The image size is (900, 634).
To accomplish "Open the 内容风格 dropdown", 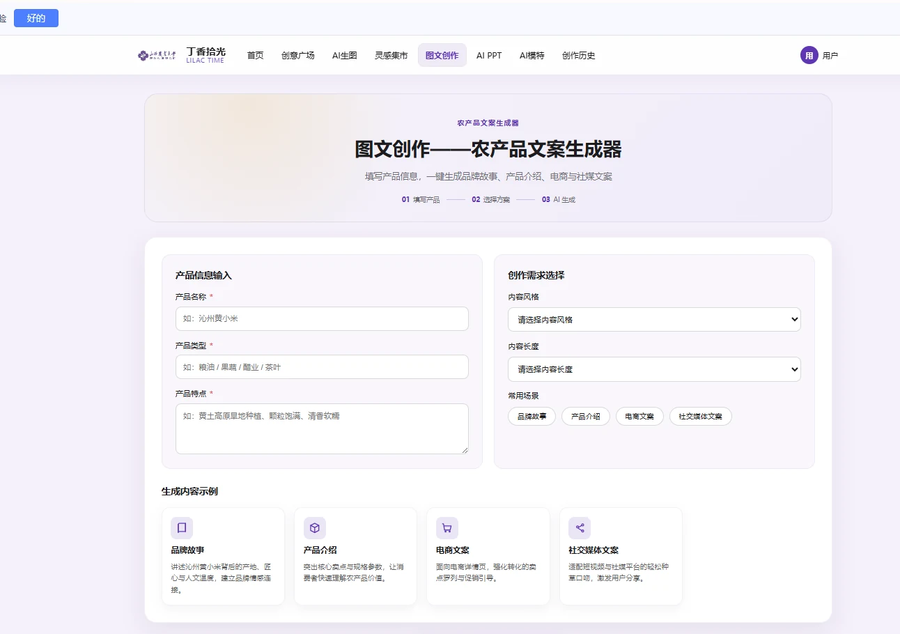I will coord(654,319).
